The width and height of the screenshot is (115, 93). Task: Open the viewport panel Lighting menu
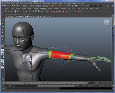[x=15, y=15]
